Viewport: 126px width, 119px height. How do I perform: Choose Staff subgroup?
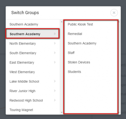coord(71,53)
